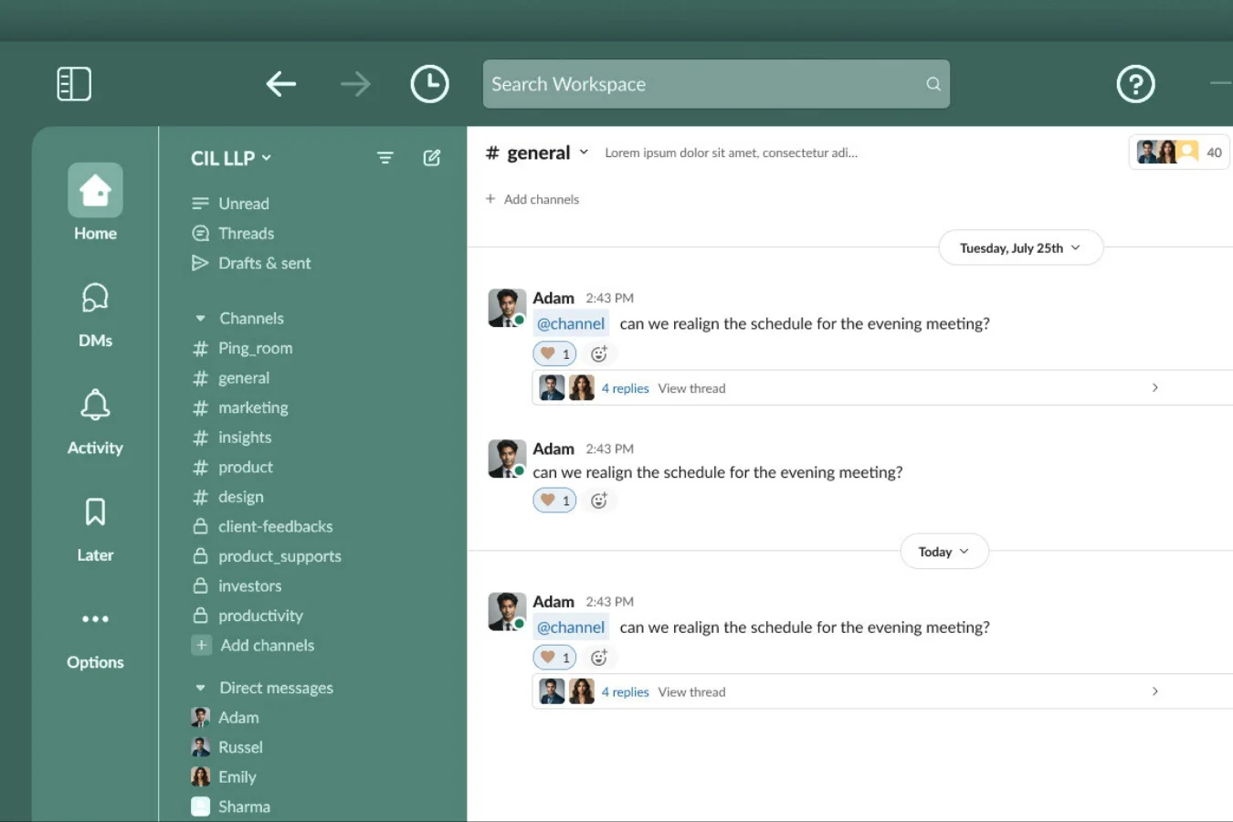Add emoji reaction to second message

pos(599,501)
